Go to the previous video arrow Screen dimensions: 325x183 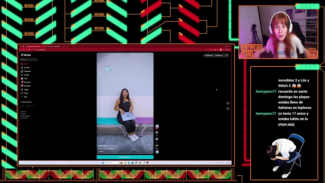point(228,103)
